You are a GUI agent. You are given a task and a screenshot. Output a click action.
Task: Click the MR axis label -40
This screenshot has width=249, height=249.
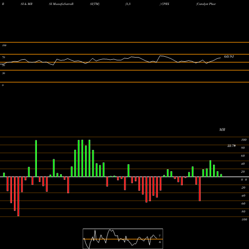[x=243, y=196]
